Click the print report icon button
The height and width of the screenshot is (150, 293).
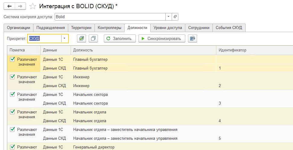point(192,38)
